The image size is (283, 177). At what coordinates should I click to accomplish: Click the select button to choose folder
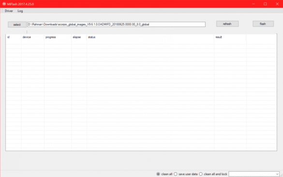pyautogui.click(x=17, y=25)
